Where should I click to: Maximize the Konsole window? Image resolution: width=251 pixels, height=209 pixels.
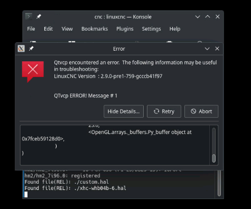pyautogui.click(x=208, y=16)
